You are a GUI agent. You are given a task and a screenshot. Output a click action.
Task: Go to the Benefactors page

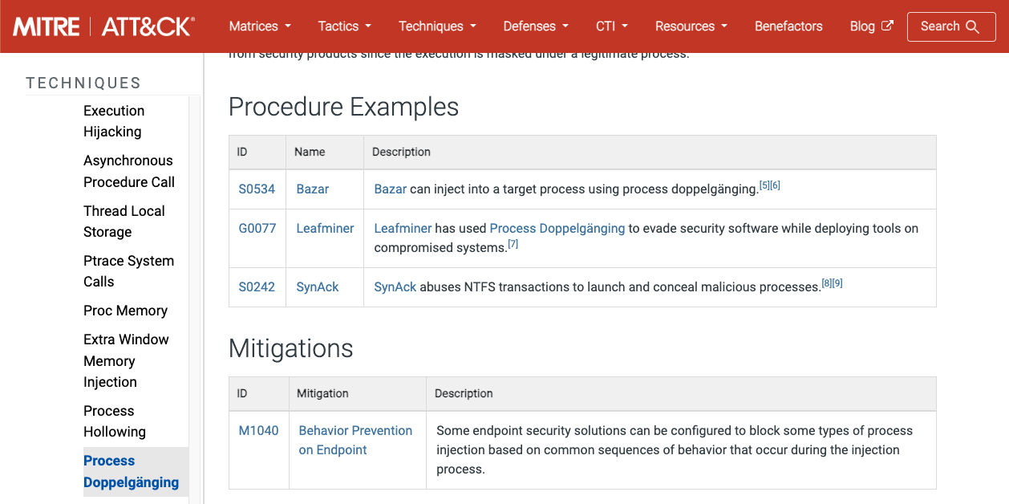788,26
